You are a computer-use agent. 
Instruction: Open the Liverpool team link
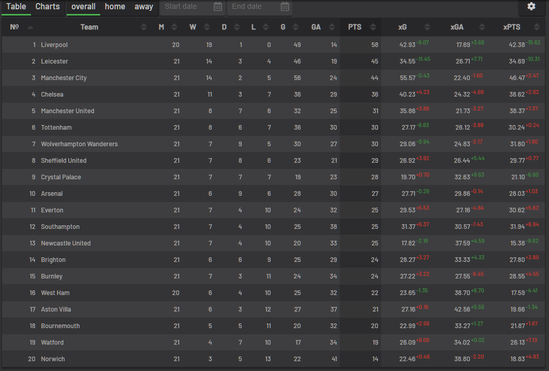[54, 45]
